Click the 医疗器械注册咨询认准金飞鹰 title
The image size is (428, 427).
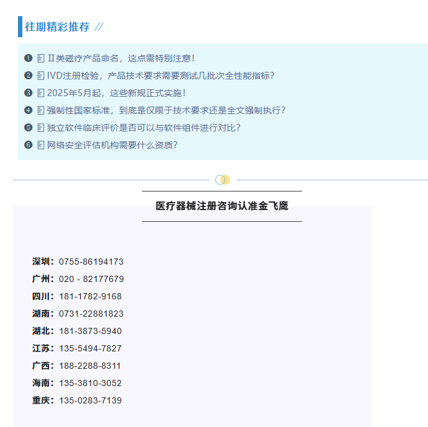(x=222, y=206)
